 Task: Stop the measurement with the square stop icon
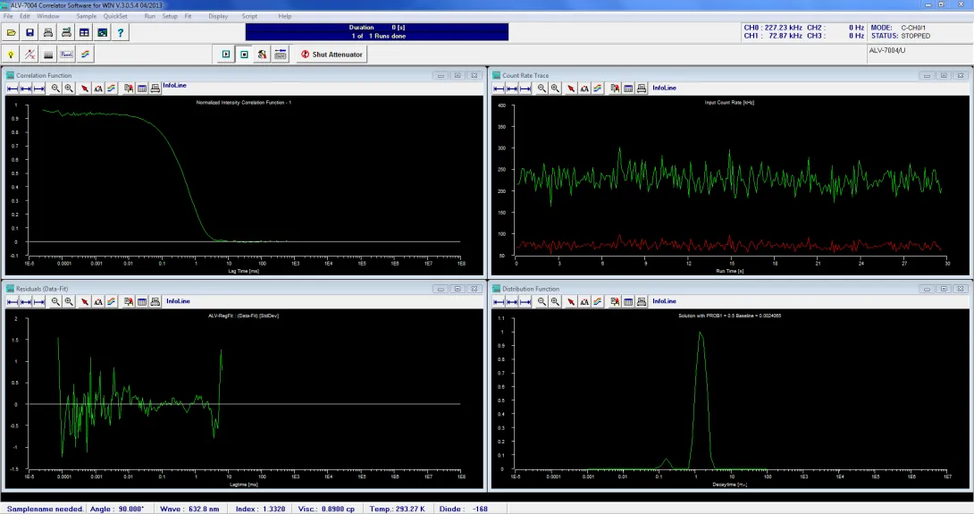[244, 54]
